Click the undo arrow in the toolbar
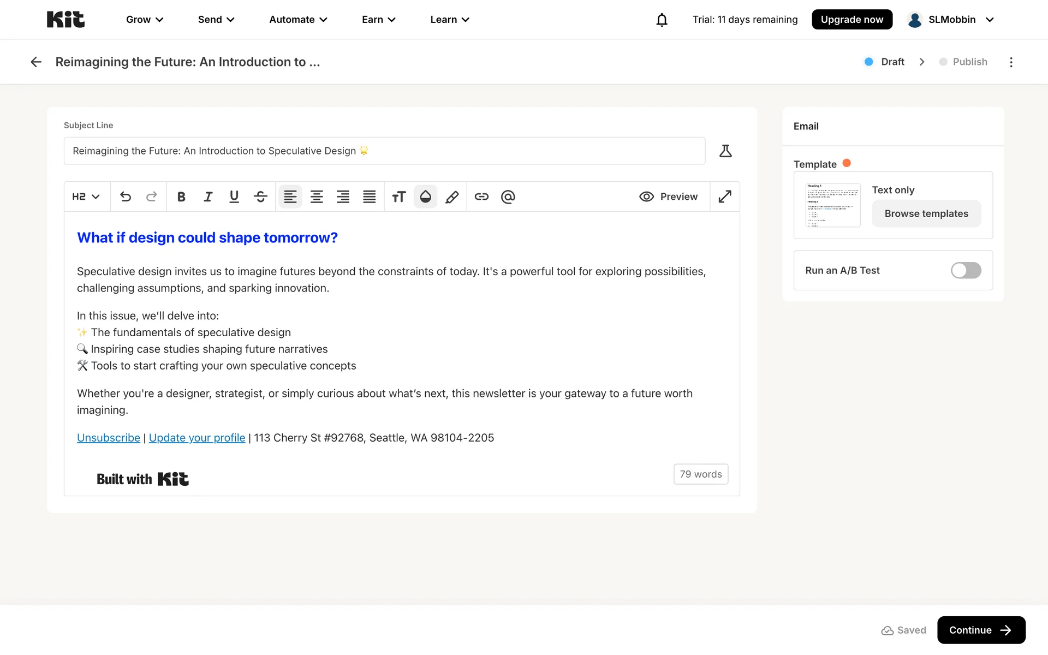This screenshot has height=655, width=1048. (x=126, y=196)
